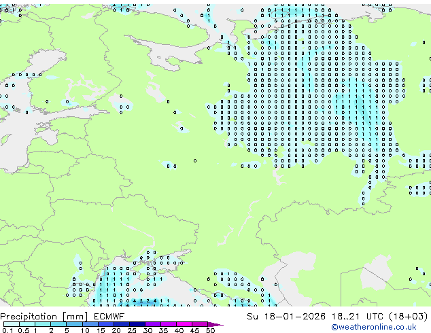Viewport: 431px width, 333px height.
Task: Click the 15–20 mm legend swatch
Action: pos(105,324)
